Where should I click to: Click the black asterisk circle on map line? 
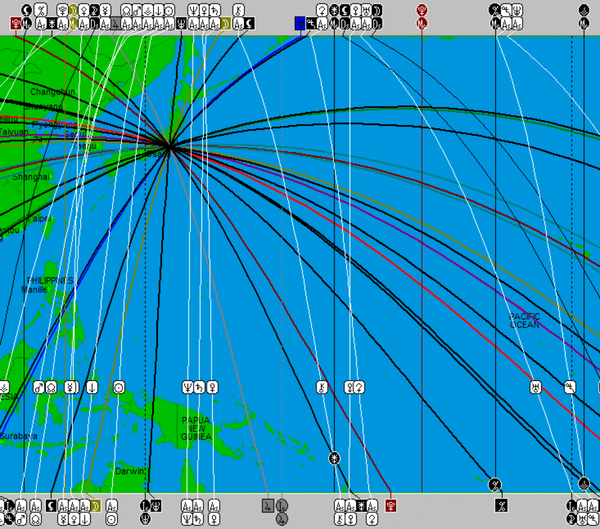pos(335,458)
